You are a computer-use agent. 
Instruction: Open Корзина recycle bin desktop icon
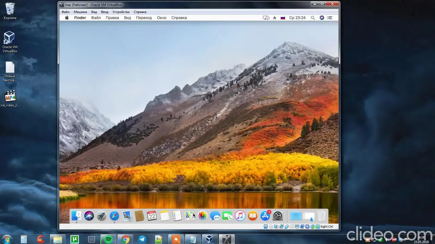tap(10, 11)
